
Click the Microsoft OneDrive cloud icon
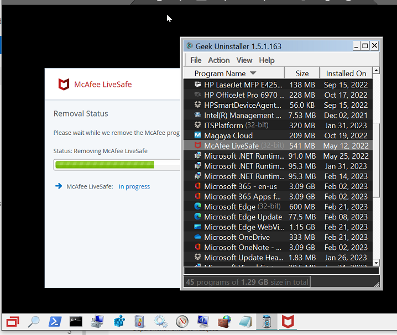pyautogui.click(x=197, y=237)
